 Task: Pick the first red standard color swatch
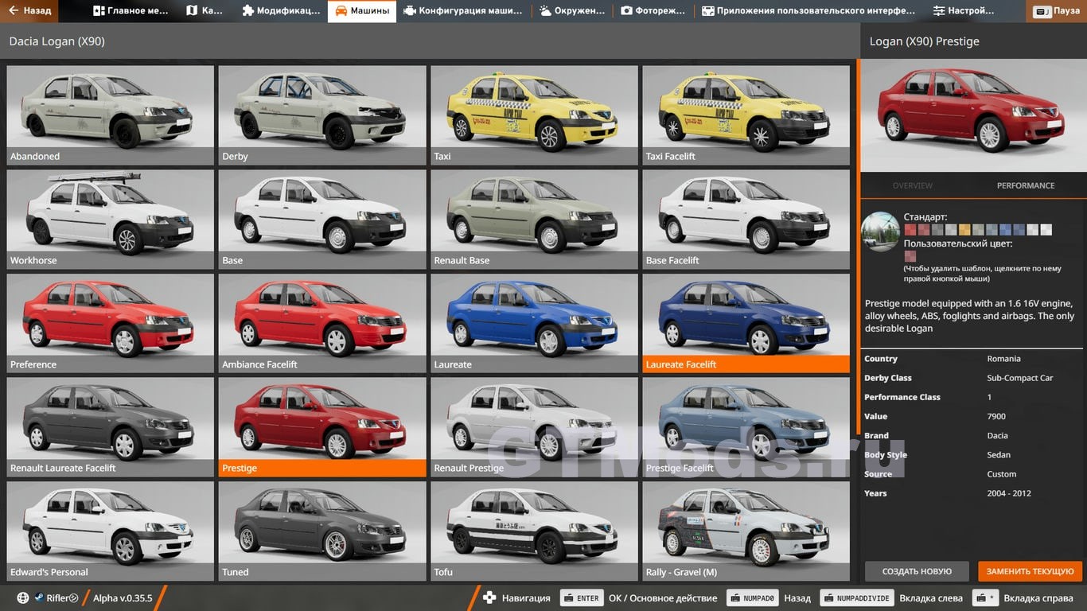point(910,230)
